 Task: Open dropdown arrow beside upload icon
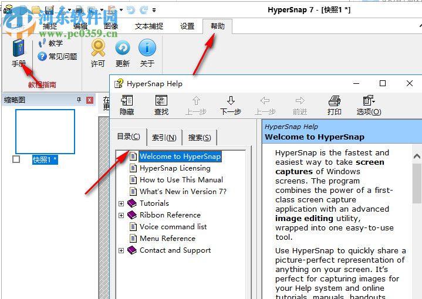point(70,10)
